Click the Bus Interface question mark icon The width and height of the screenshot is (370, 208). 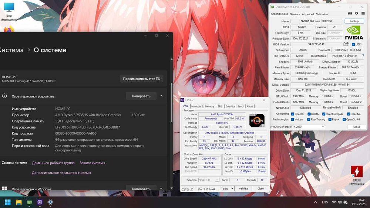coord(363,56)
